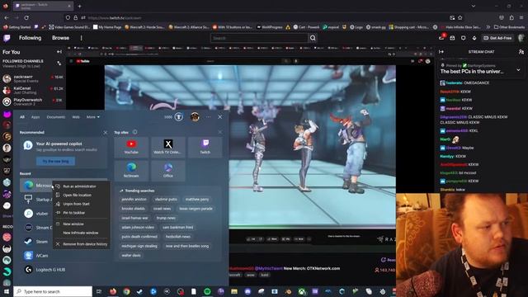Click the Windows Start button
The width and height of the screenshot is (528, 297).
pyautogui.click(x=7, y=291)
